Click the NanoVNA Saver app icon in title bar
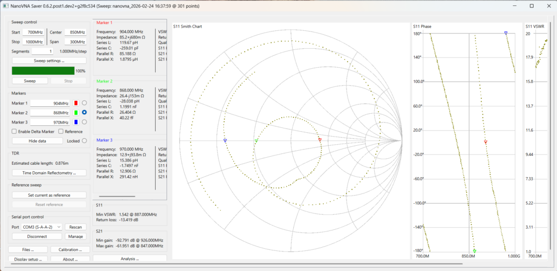 (5, 5)
